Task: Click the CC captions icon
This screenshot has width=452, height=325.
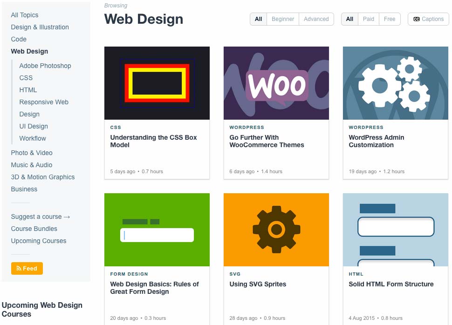Action: (x=416, y=19)
